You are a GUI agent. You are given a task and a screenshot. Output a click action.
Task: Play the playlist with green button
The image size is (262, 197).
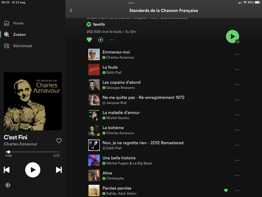[232, 36]
